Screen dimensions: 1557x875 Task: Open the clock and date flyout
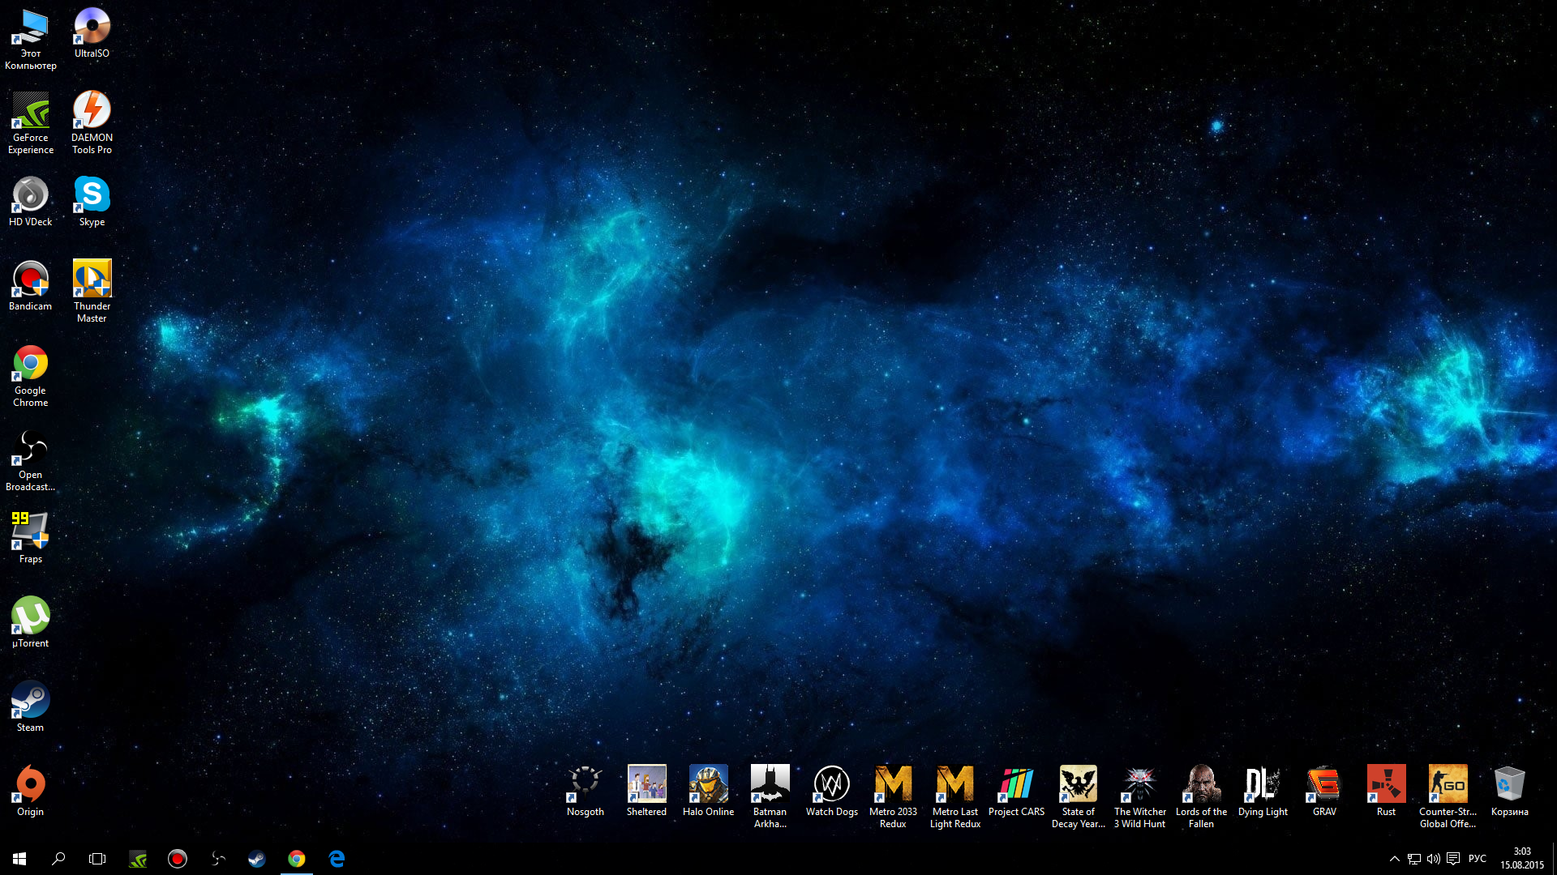(x=1521, y=859)
